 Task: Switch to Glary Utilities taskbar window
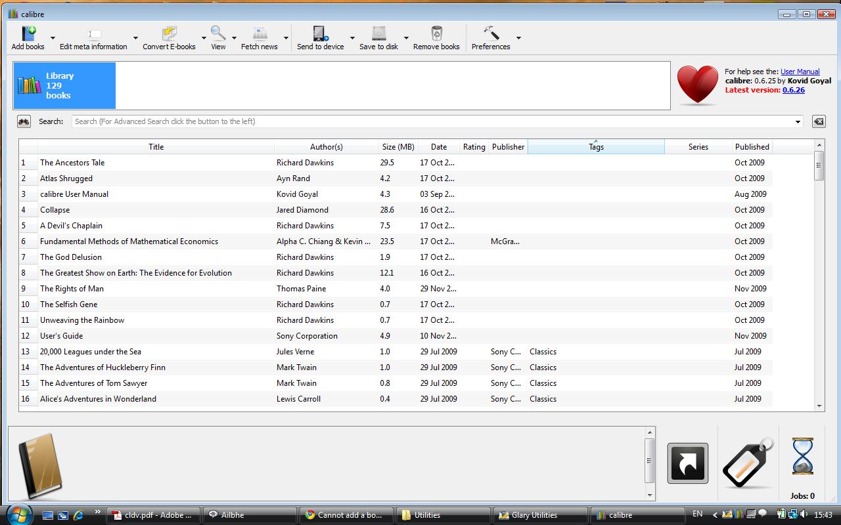[x=539, y=515]
